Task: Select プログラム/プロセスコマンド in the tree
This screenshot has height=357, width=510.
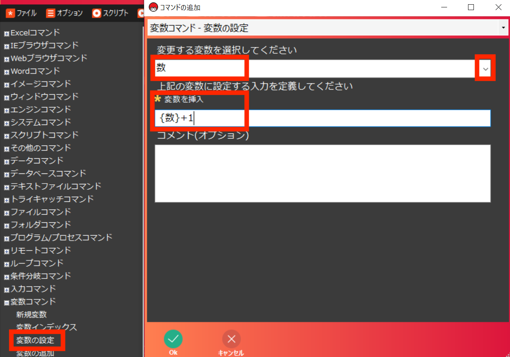Action: point(61,237)
